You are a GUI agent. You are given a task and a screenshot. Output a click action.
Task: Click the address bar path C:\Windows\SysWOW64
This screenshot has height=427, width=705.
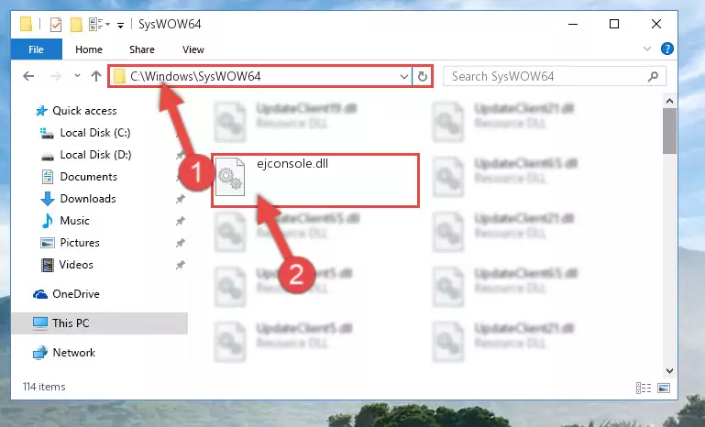[195, 76]
